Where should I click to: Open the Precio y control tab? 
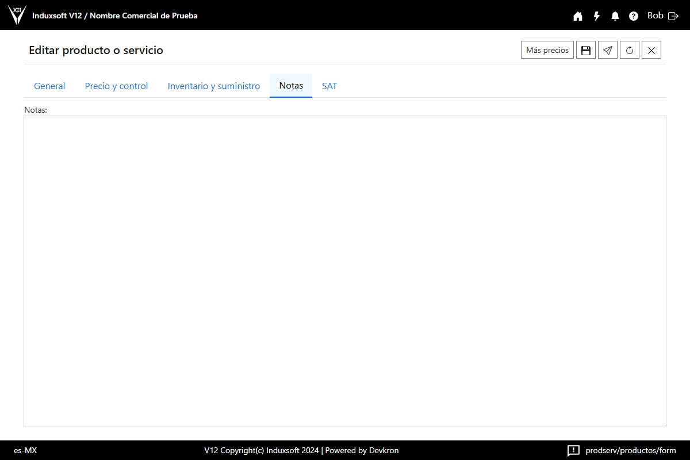(116, 86)
